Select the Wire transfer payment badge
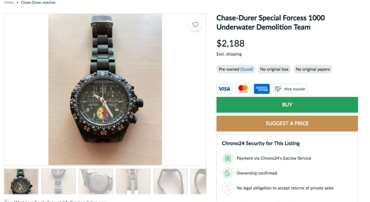This screenshot has height=202, width=370. 290,89
